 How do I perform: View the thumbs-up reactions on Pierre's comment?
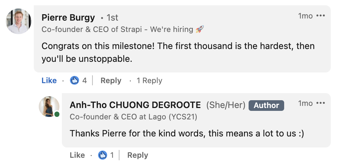tap(74, 81)
